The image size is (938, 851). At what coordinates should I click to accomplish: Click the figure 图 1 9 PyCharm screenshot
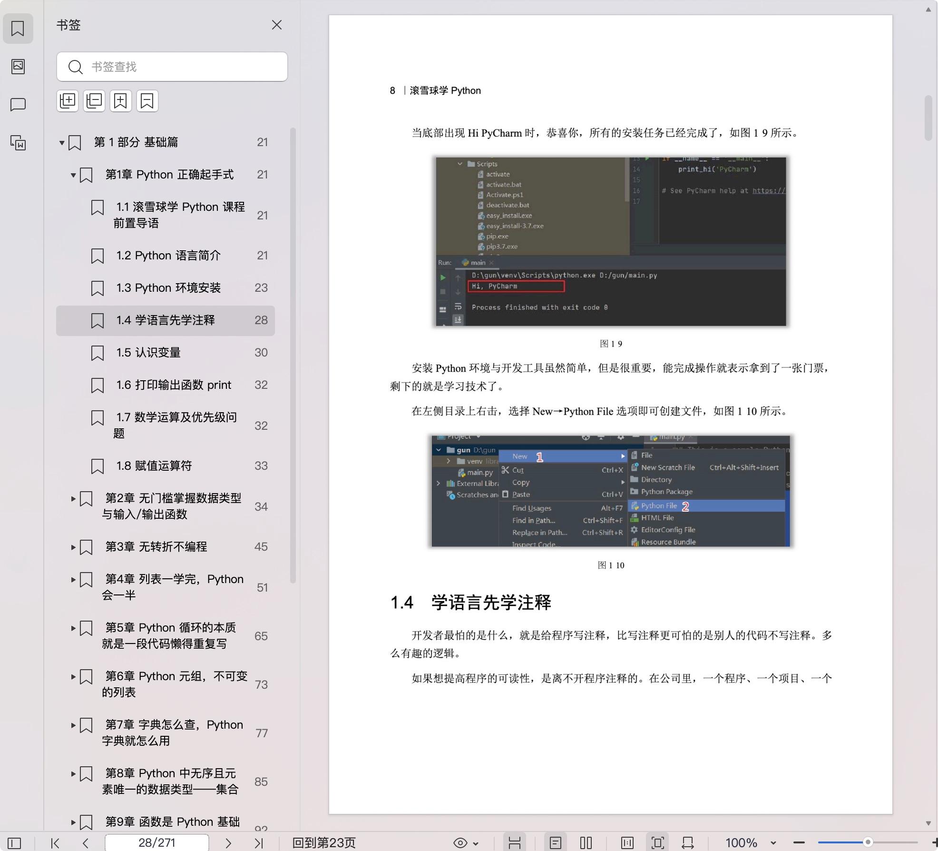point(611,241)
